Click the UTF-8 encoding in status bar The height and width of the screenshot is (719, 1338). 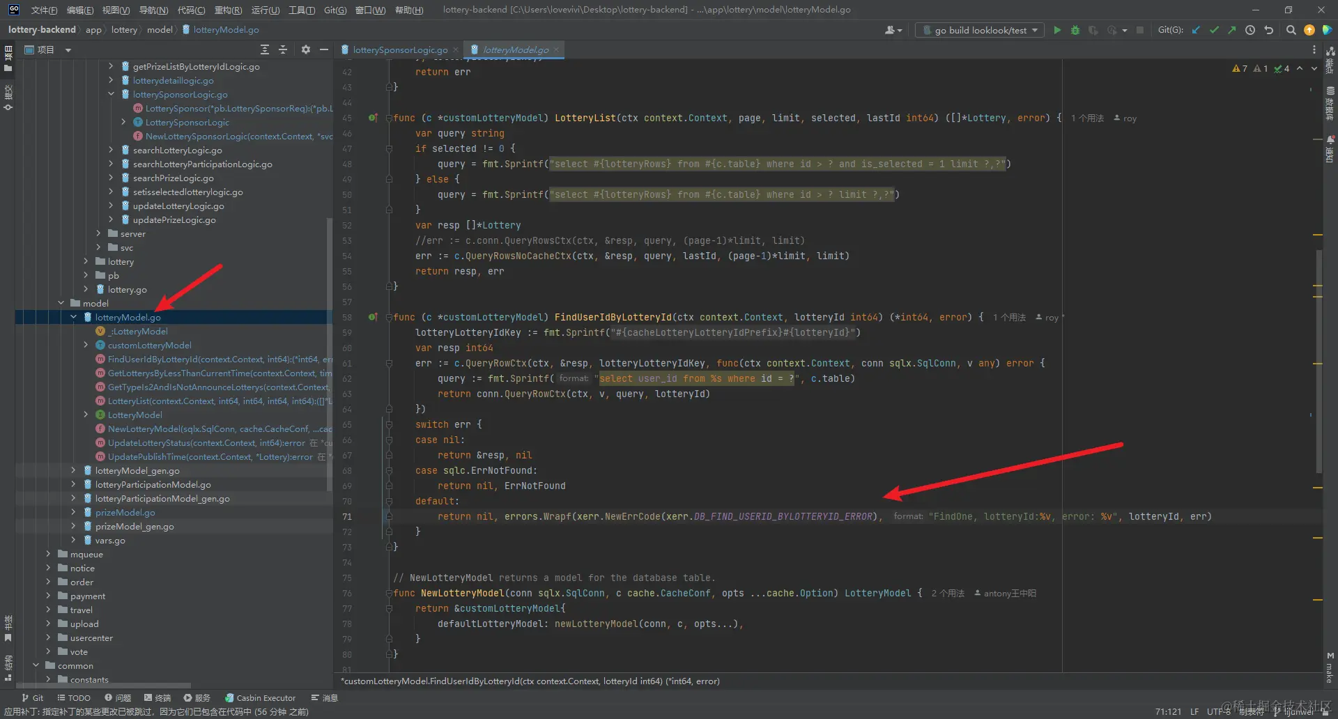tap(1218, 711)
